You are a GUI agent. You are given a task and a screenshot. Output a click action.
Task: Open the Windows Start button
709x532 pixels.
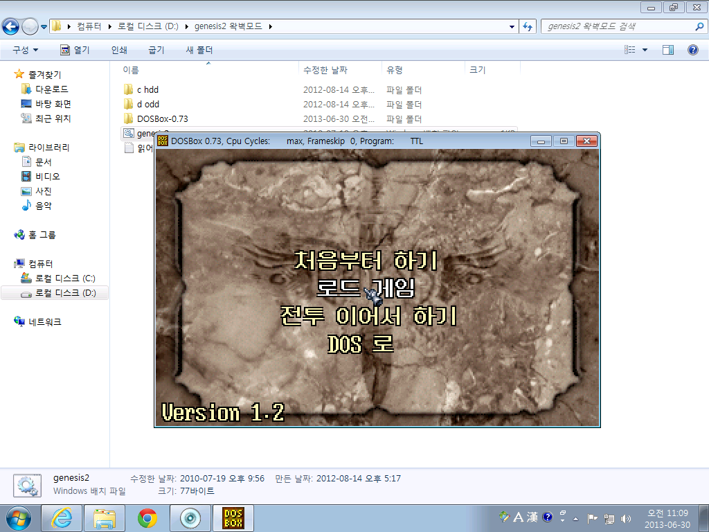[18, 518]
